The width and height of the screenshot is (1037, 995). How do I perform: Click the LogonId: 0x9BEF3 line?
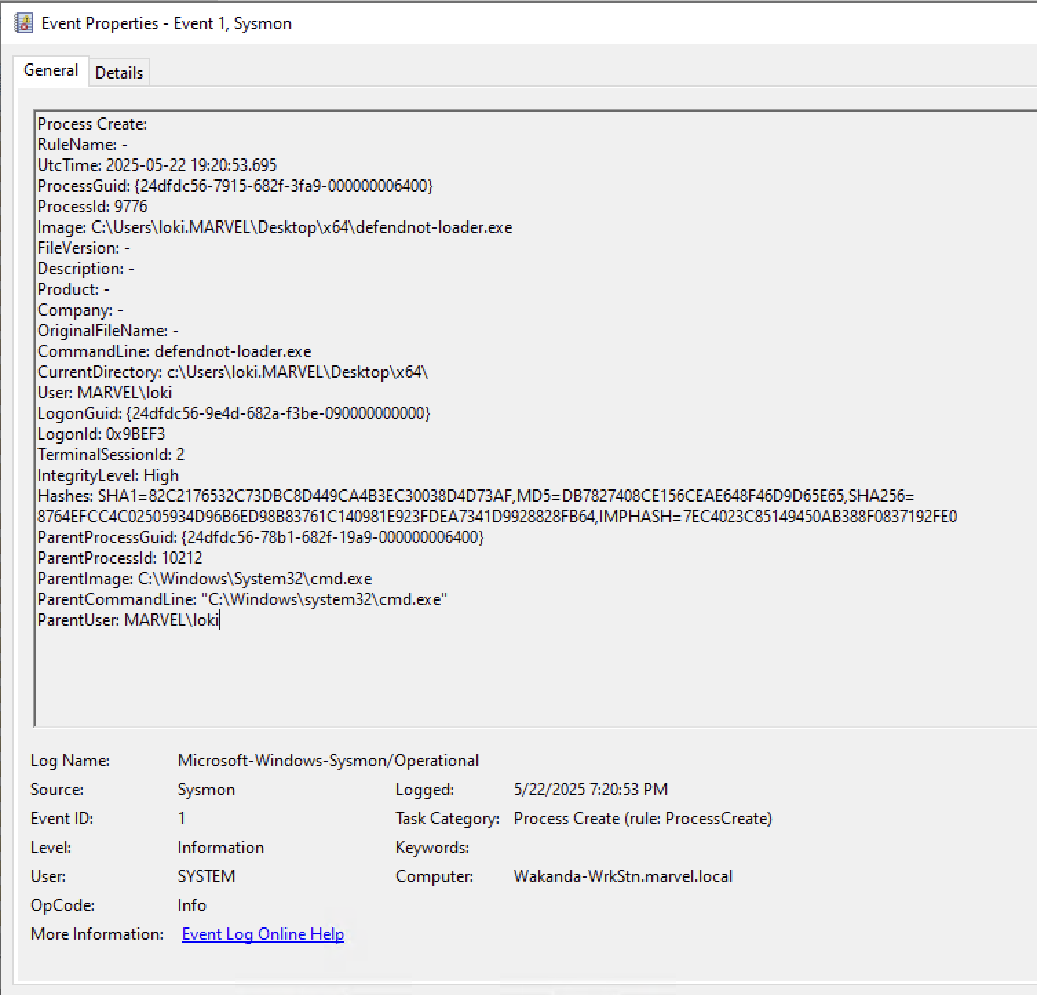pos(101,433)
